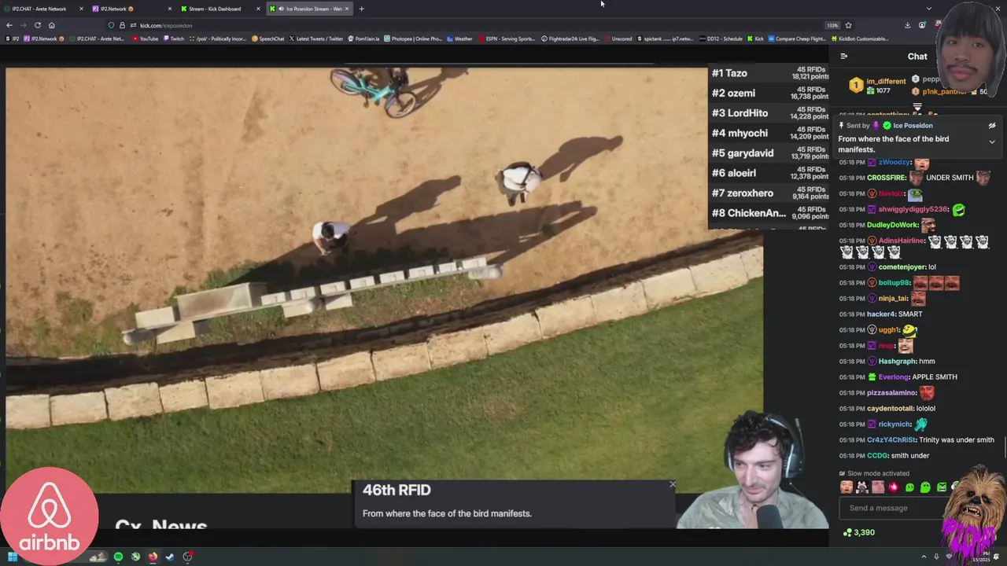Open the SpeechChat bookmark

pos(267,39)
